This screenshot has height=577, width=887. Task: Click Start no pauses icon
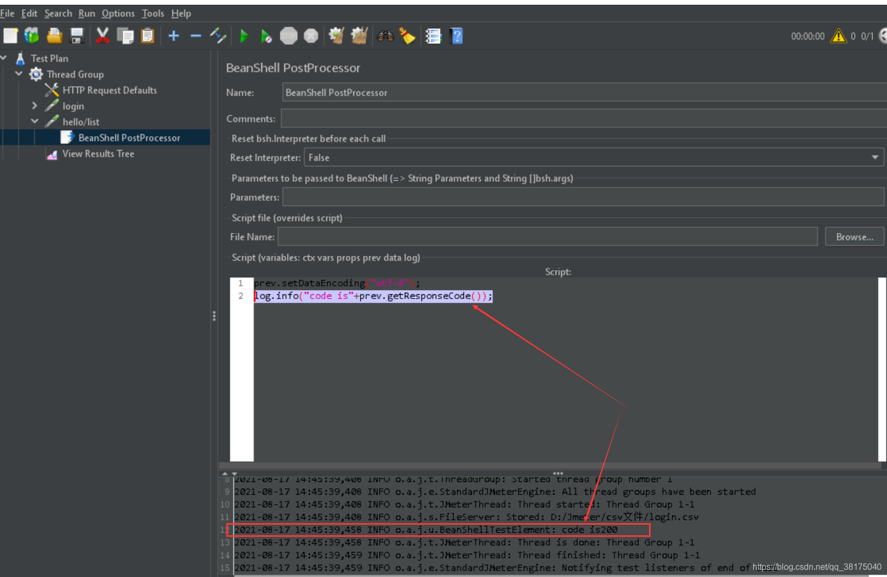click(266, 36)
